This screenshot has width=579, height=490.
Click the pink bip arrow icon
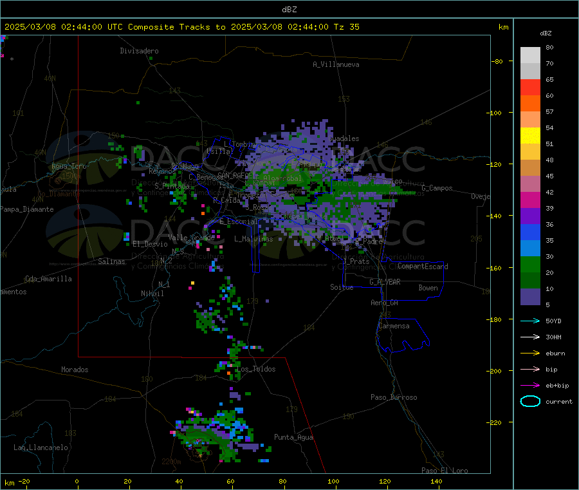(x=530, y=369)
